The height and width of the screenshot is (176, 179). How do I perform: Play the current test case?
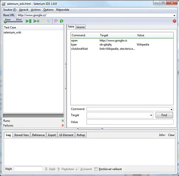point(36,21)
